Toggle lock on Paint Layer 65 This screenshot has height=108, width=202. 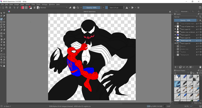(x=197, y=41)
